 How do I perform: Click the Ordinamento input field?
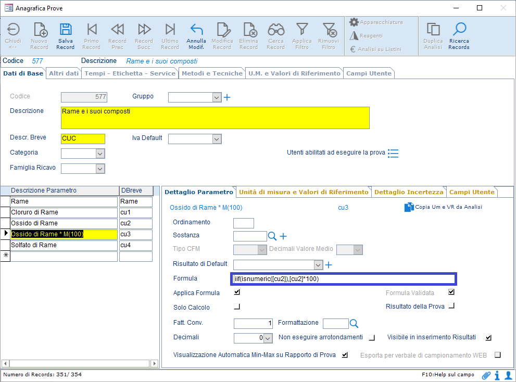pos(244,223)
